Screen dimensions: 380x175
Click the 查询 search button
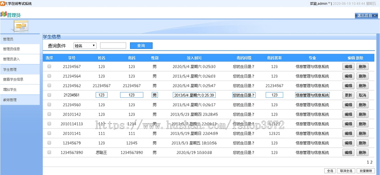coord(141,46)
